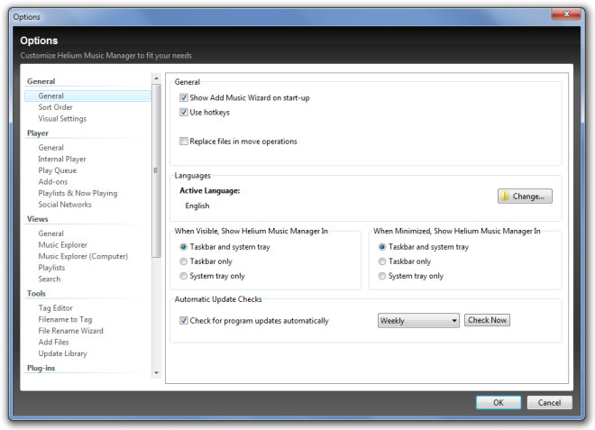This screenshot has width=595, height=430.
Task: Close the Options window
Action: [x=566, y=14]
